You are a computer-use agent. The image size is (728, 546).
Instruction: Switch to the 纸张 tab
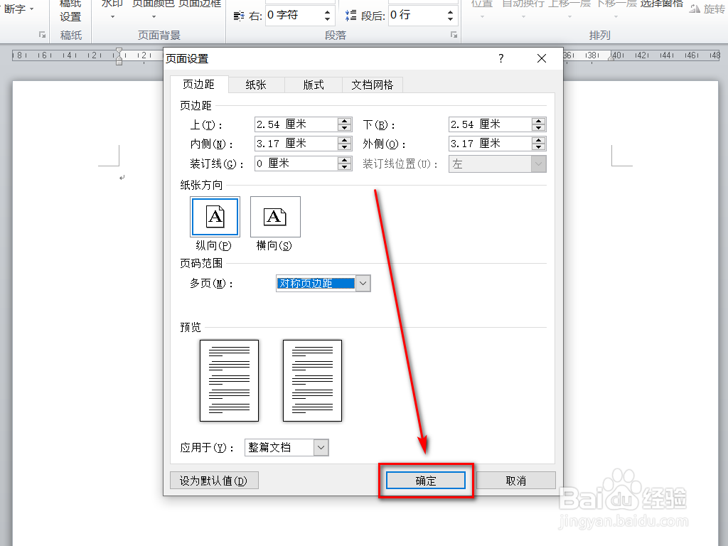256,84
